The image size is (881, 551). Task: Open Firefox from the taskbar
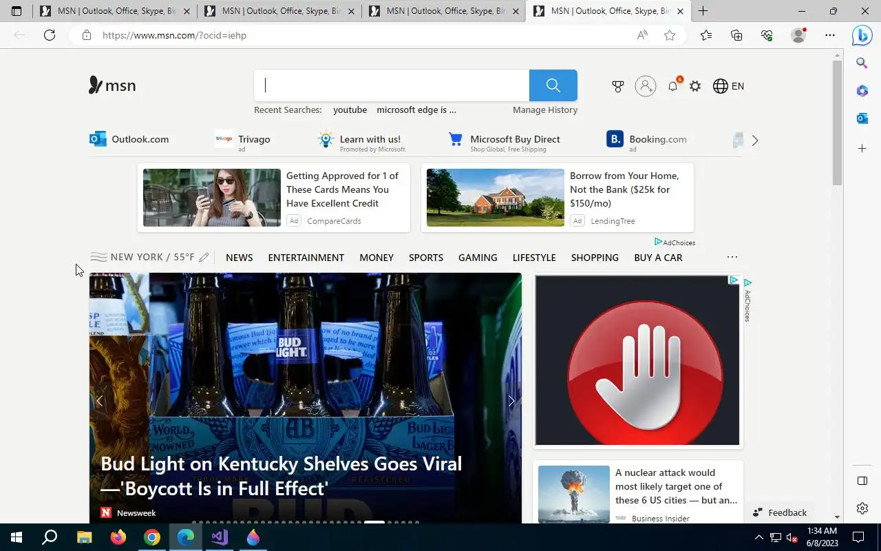tap(118, 537)
